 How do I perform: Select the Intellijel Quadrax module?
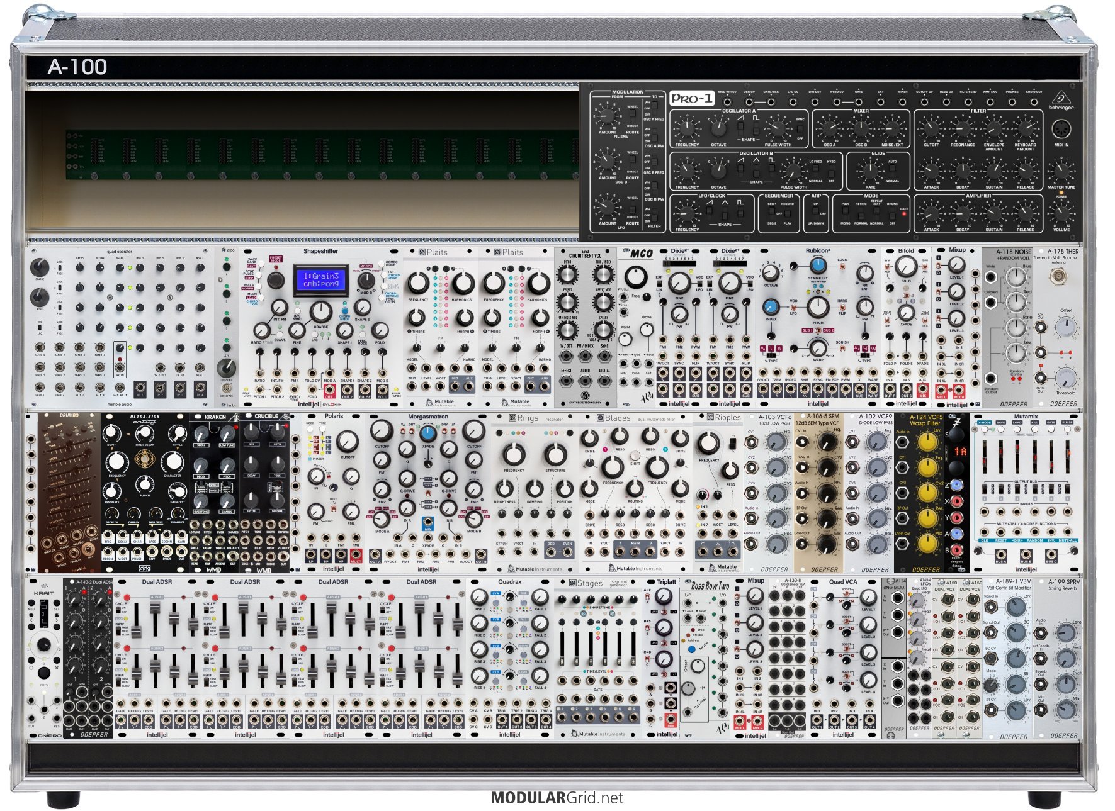point(510,658)
